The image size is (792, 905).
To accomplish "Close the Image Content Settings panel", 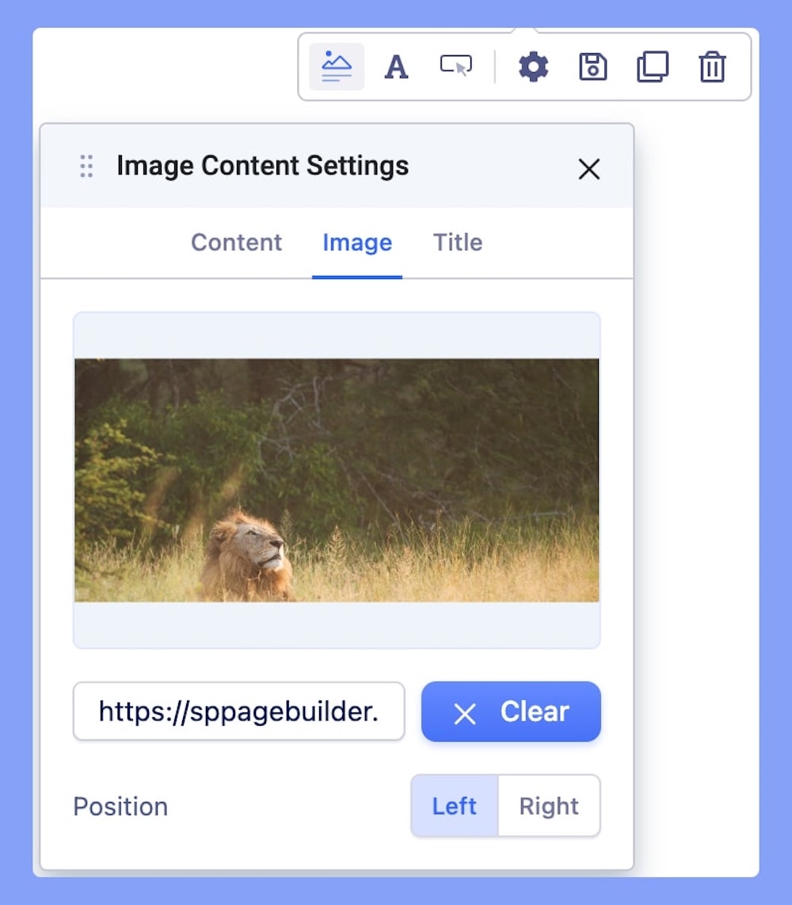I will click(588, 169).
